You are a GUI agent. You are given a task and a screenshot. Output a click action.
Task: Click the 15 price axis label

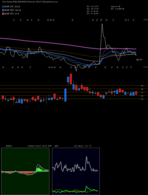tap(142, 99)
